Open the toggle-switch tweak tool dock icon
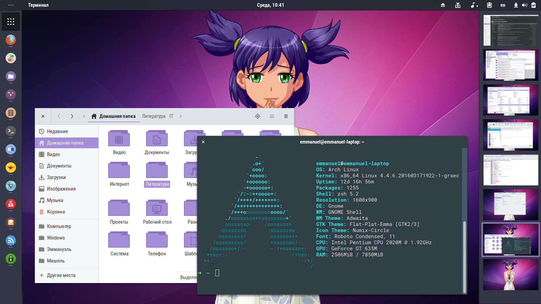 [x=11, y=58]
